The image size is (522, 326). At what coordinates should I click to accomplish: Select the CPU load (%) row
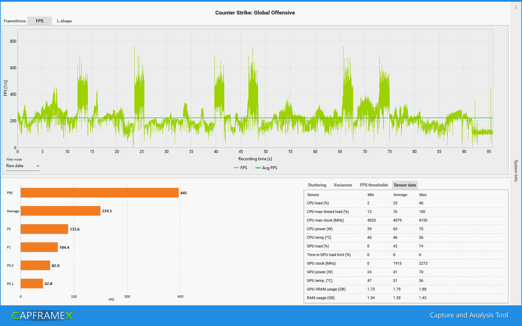406,203
